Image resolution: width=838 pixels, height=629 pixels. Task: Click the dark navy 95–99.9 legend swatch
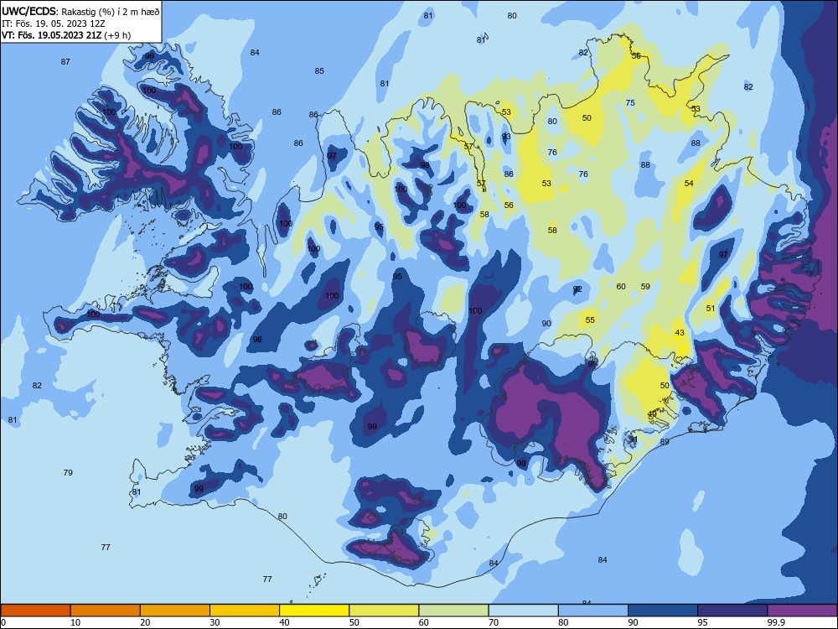click(x=732, y=611)
